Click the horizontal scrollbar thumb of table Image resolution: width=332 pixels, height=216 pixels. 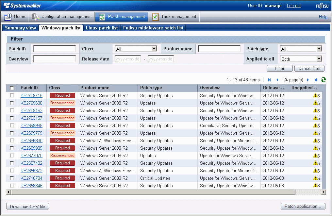153,192
